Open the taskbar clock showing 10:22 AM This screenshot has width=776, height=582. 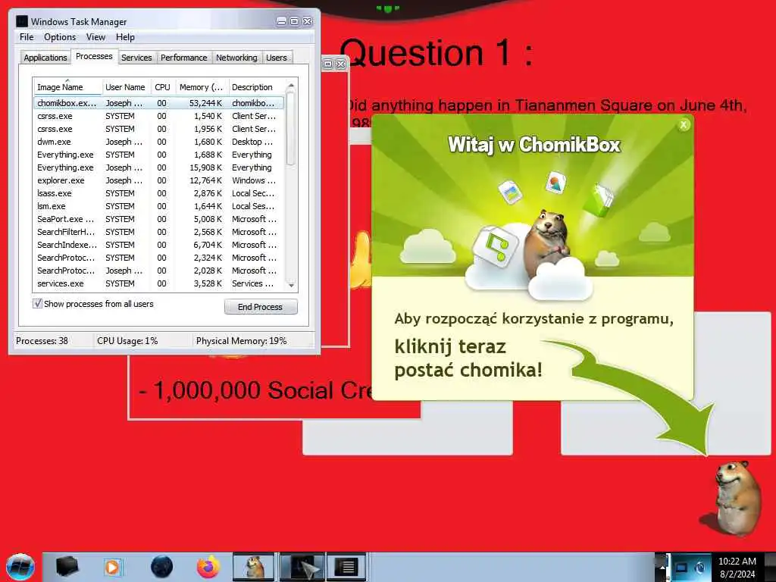pos(737,568)
